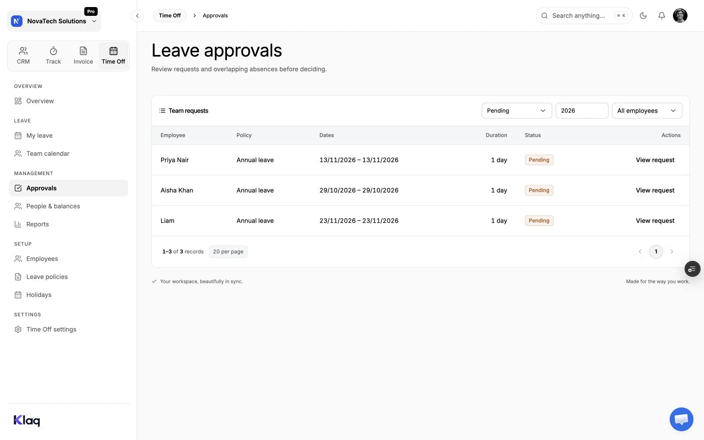The height and width of the screenshot is (440, 704).
Task: Open the chat support bubble
Action: [x=681, y=419]
